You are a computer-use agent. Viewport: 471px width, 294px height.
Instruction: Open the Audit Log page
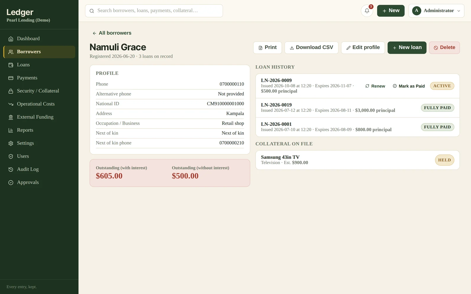[x=39, y=169]
